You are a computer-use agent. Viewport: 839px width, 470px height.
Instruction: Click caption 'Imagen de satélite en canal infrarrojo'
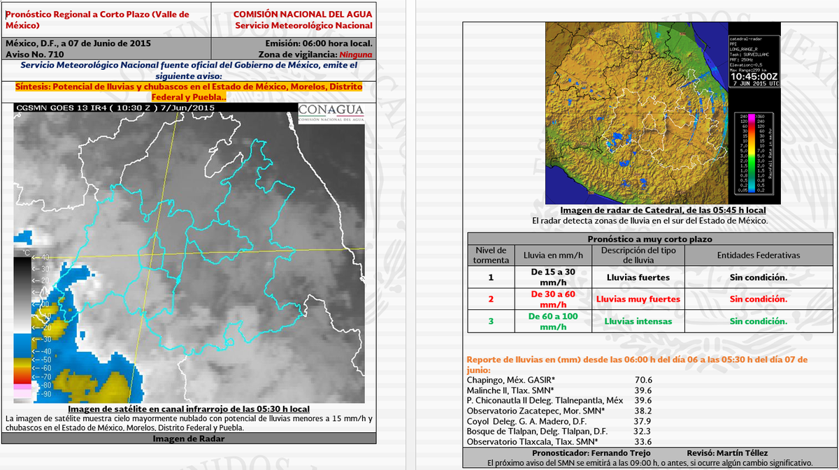tap(189, 409)
